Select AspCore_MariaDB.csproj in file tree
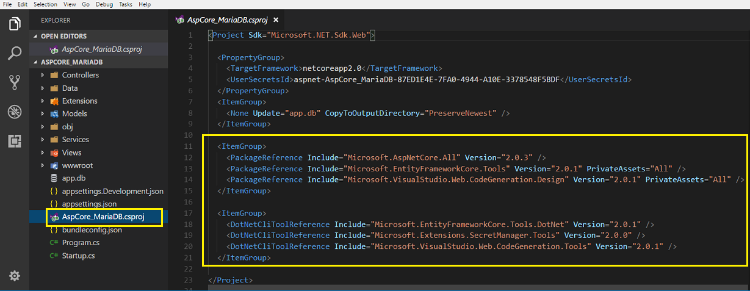Viewport: 750px width, 291px height. click(x=98, y=217)
